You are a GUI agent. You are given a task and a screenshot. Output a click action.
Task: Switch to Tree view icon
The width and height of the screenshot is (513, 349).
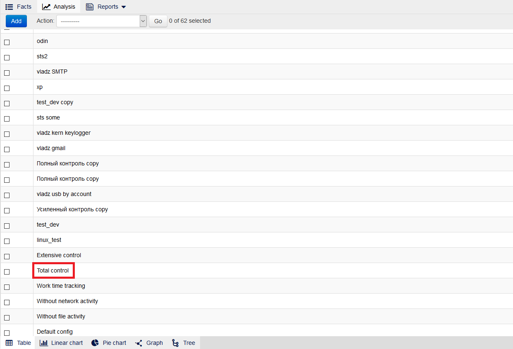[x=175, y=343]
